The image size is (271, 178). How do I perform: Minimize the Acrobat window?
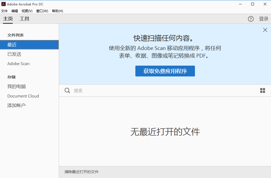pos(240,4)
